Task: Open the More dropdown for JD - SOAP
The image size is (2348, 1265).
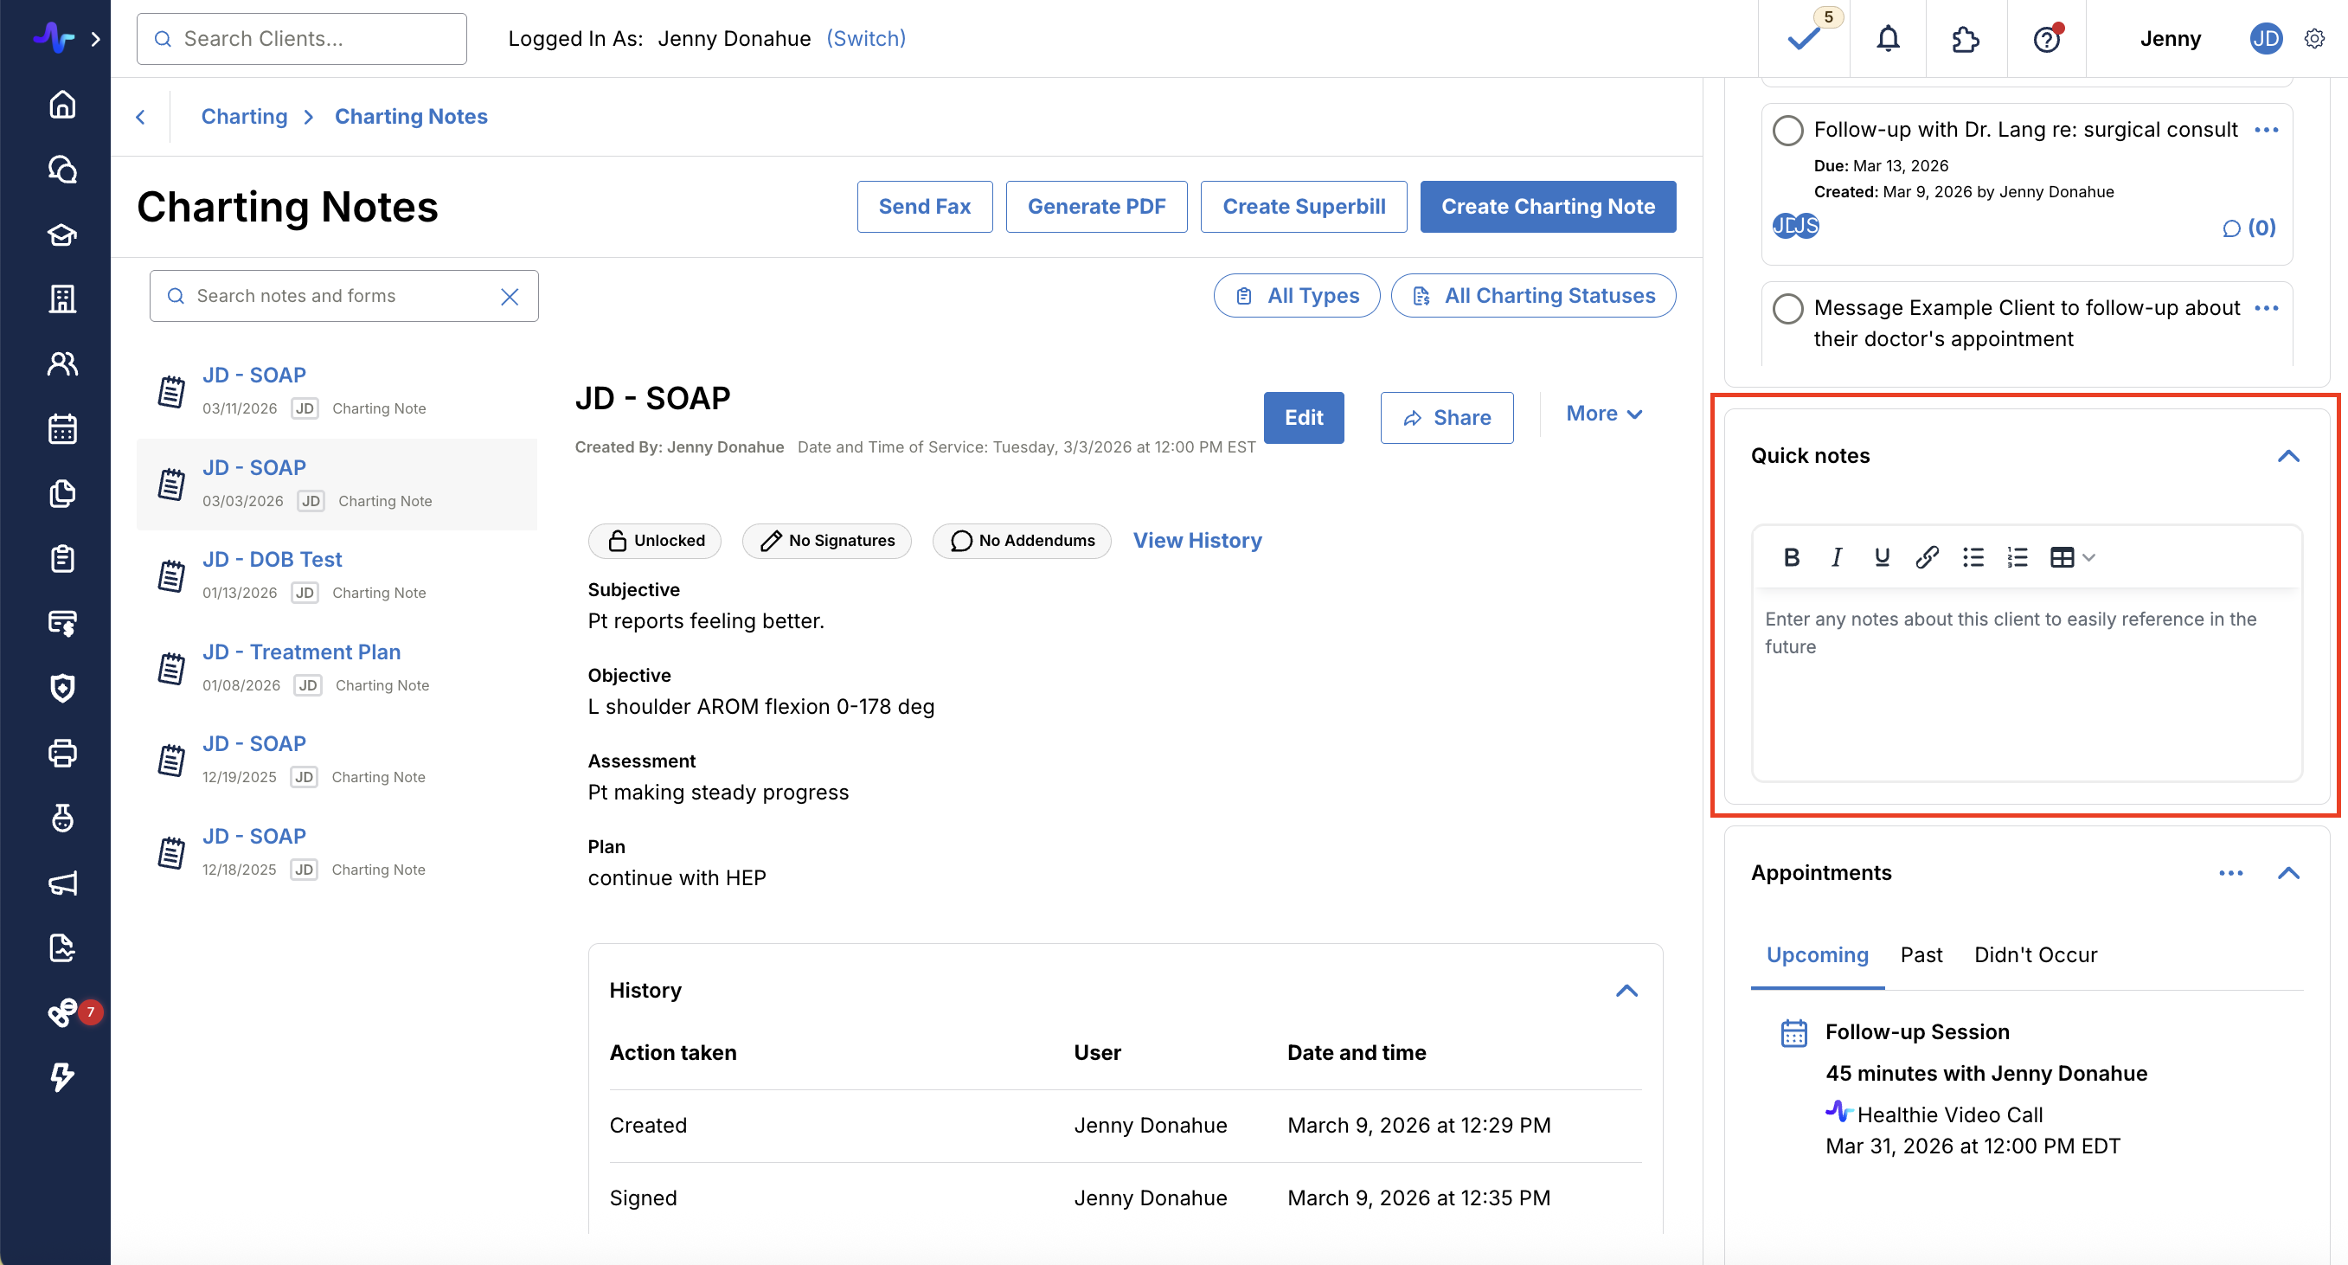Action: click(1603, 414)
